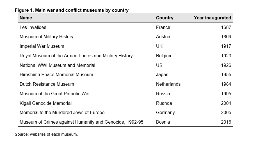Click the year 1687 cell

point(226,27)
